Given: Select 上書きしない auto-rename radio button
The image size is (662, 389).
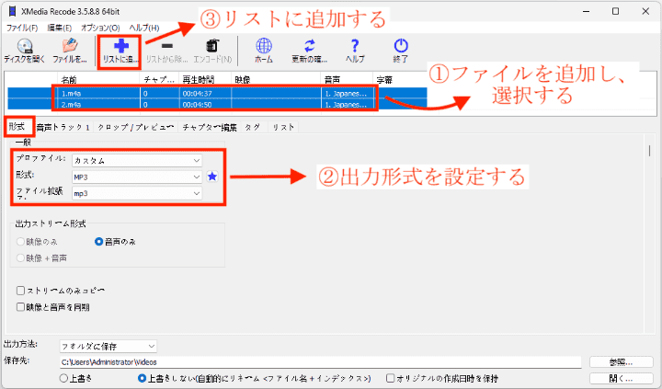Looking at the screenshot, I should click(x=142, y=378).
